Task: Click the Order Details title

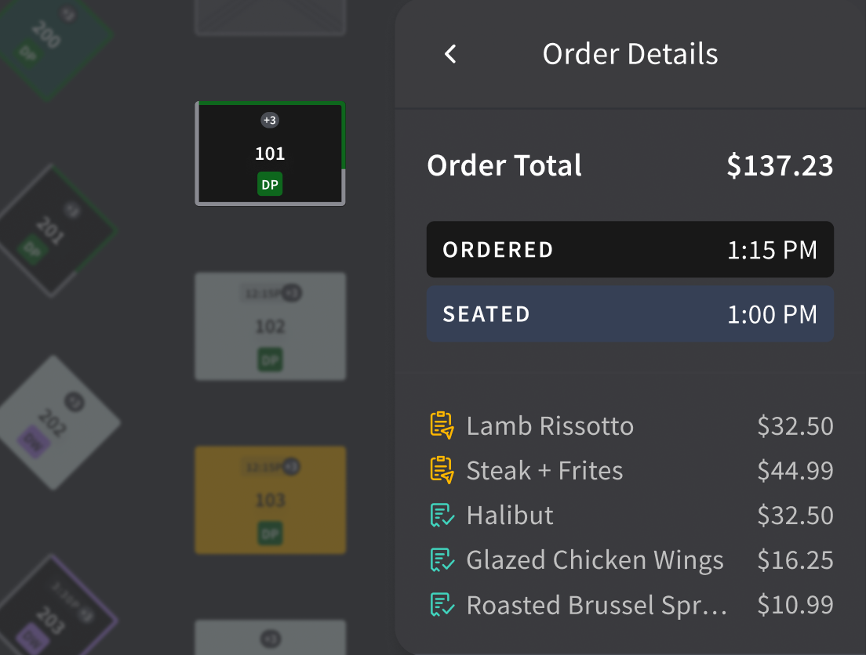Action: 630,53
